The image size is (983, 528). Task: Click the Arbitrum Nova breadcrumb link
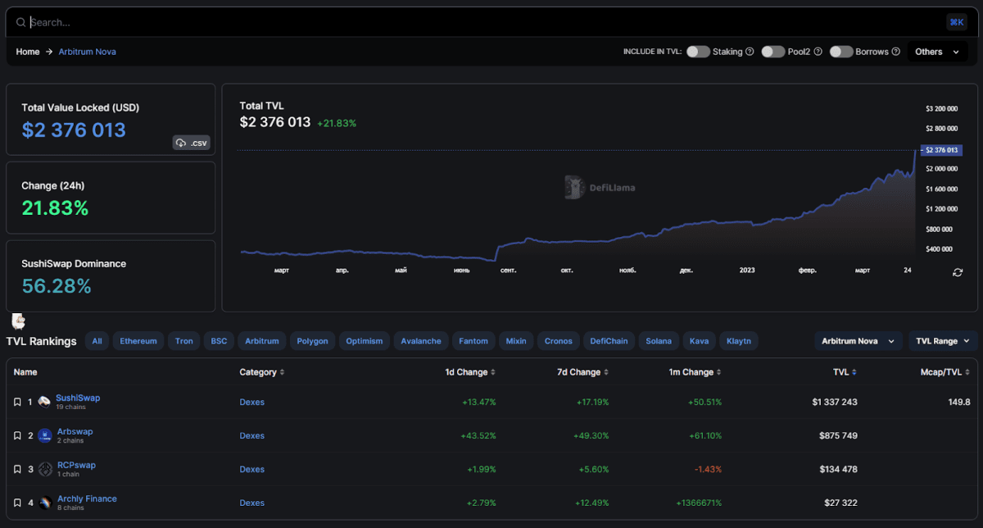tap(87, 52)
